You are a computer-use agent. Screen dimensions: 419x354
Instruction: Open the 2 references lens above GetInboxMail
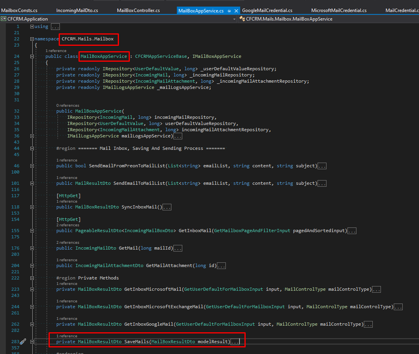(68, 225)
